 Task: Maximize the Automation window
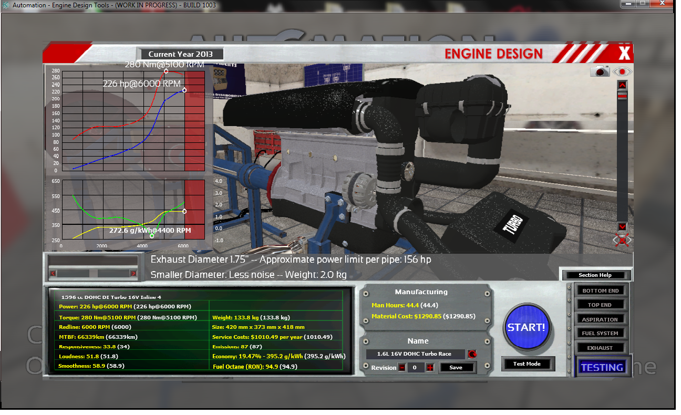pos(643,4)
